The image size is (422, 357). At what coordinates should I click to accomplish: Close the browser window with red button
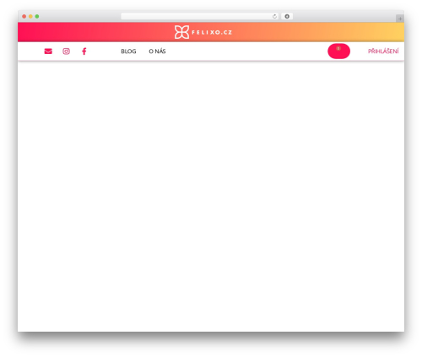pyautogui.click(x=24, y=16)
